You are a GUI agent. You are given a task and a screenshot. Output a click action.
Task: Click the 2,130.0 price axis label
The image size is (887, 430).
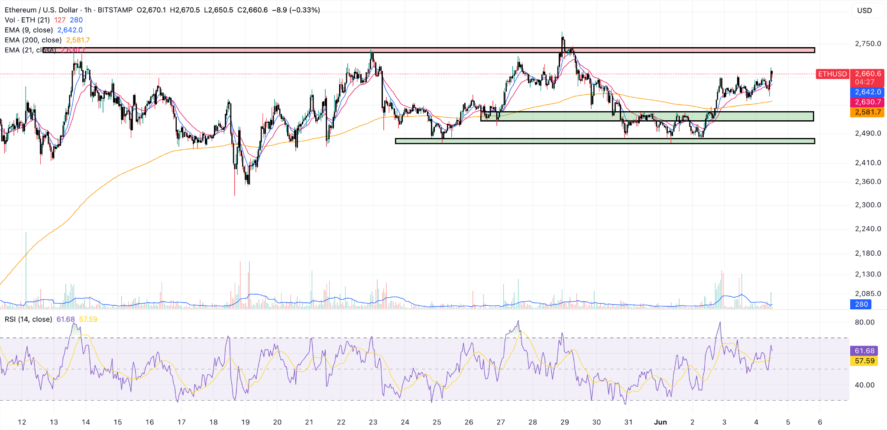(868, 274)
